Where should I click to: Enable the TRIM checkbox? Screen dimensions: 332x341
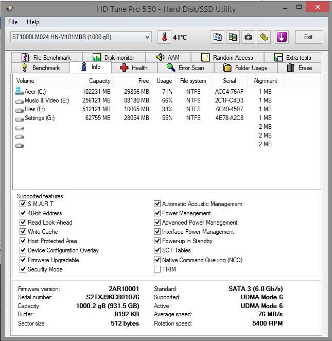coord(157,269)
